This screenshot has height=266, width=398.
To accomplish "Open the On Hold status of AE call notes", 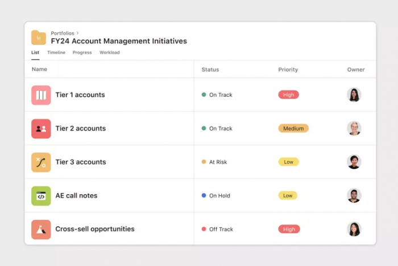I will coord(215,195).
